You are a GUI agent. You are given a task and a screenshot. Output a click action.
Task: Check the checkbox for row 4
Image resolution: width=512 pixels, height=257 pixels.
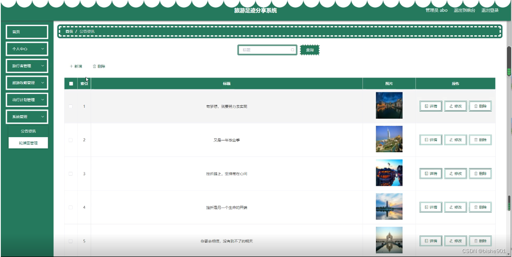click(x=71, y=207)
